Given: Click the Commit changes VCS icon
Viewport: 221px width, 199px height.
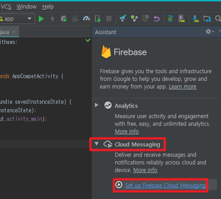Looking at the screenshot, I should click(134, 19).
